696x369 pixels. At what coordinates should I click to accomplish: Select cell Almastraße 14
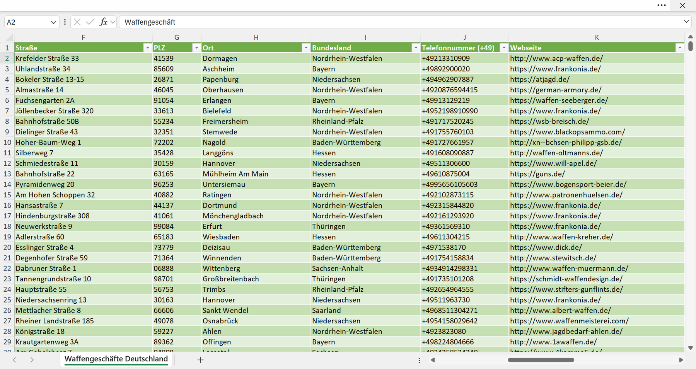83,90
